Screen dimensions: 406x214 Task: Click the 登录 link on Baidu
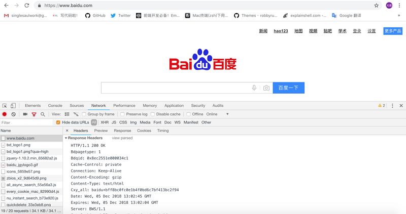click(357, 31)
